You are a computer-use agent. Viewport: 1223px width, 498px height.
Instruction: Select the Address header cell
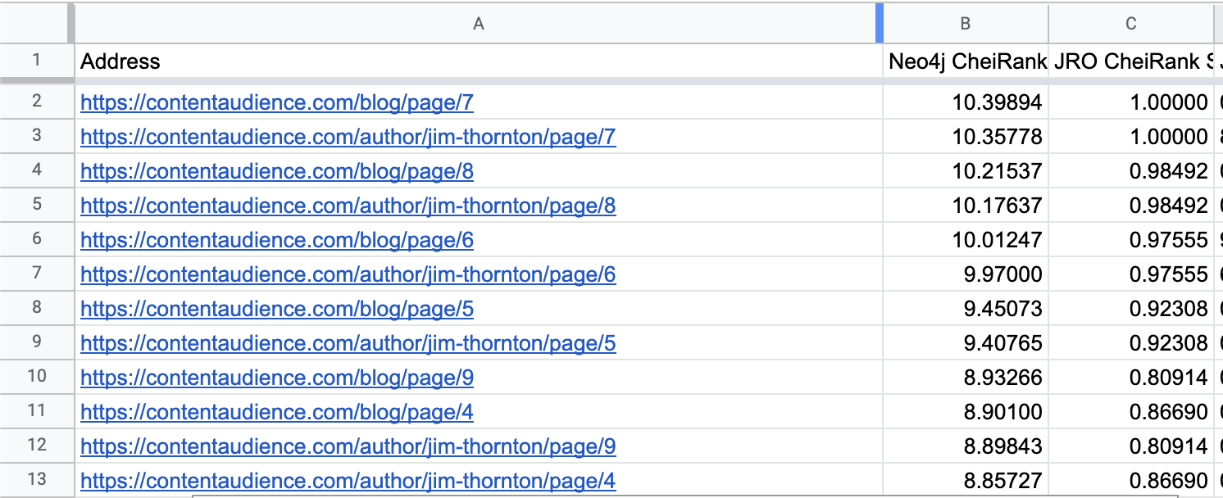click(478, 61)
